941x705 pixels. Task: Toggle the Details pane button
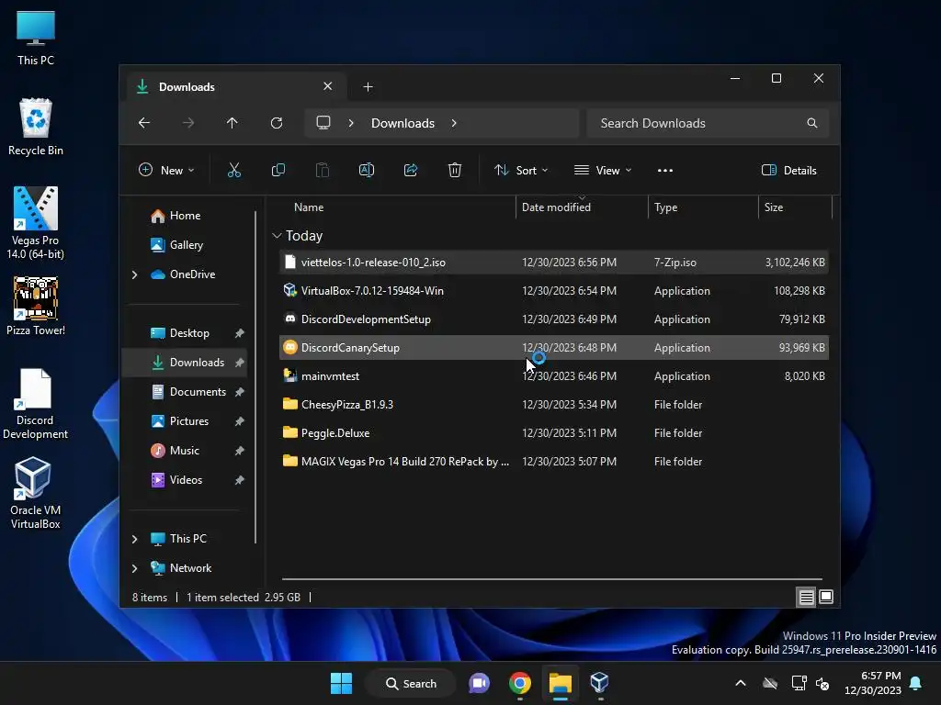(x=788, y=170)
